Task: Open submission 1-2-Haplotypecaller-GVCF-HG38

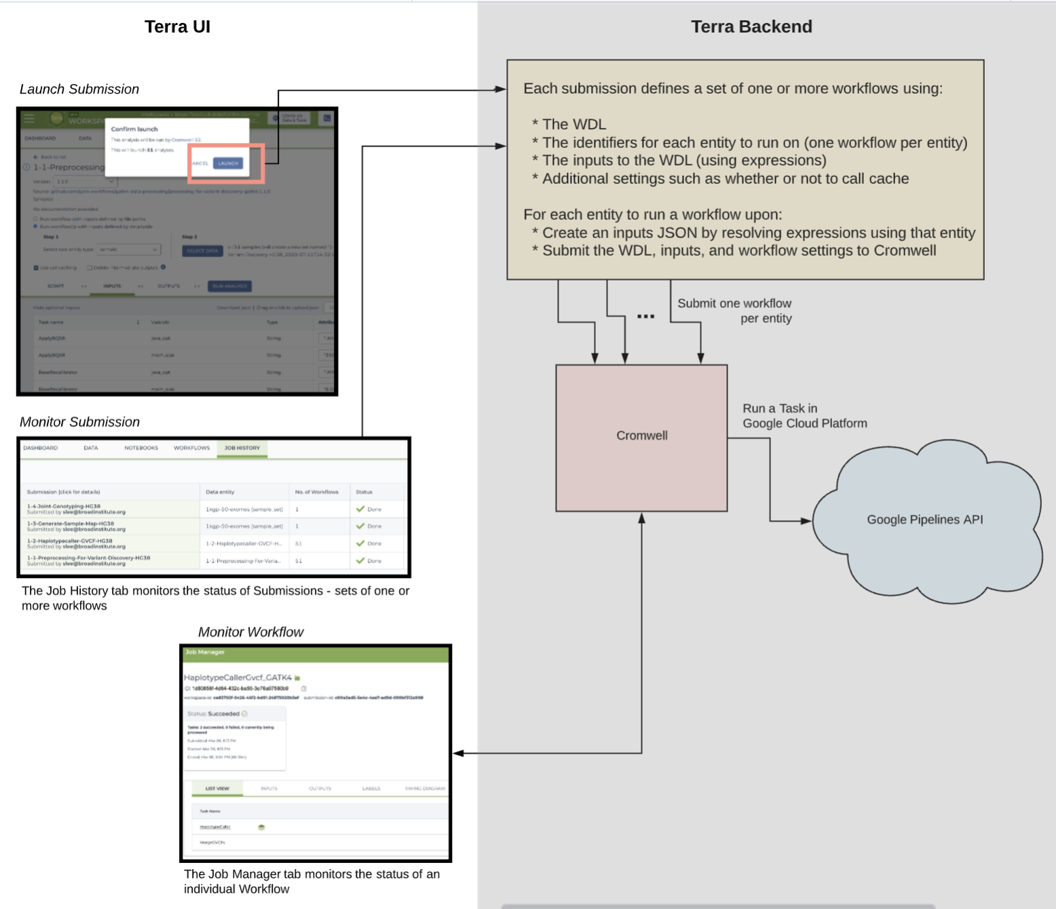Action: 70,541
